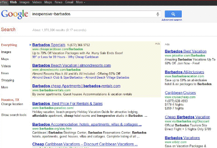Show search tools in sidebar
The height and width of the screenshot is (148, 217).
tap(14, 115)
